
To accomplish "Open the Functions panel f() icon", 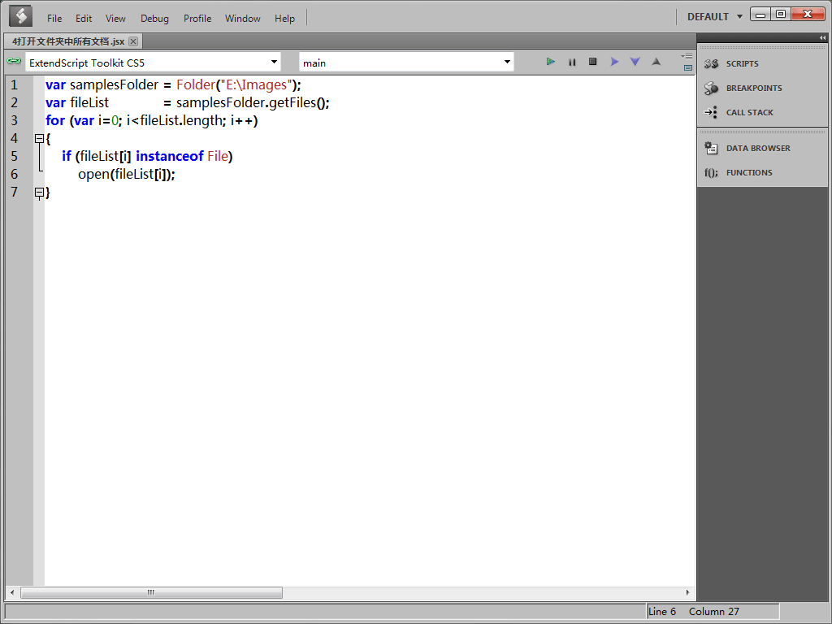I will click(711, 172).
